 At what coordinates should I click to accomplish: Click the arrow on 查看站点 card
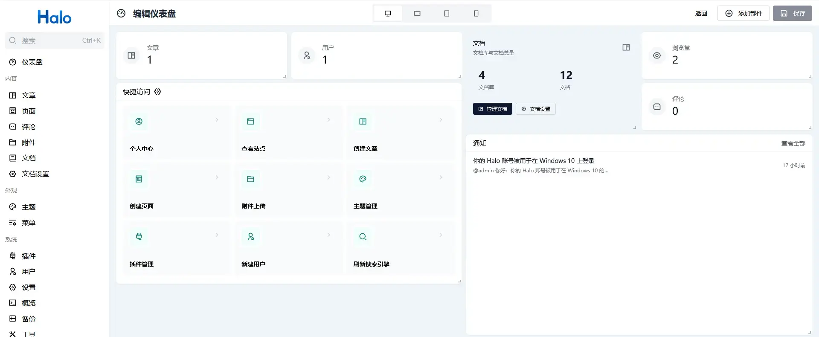point(328,120)
